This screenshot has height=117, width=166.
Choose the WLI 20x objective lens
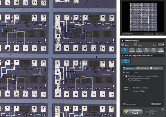tap(147, 50)
